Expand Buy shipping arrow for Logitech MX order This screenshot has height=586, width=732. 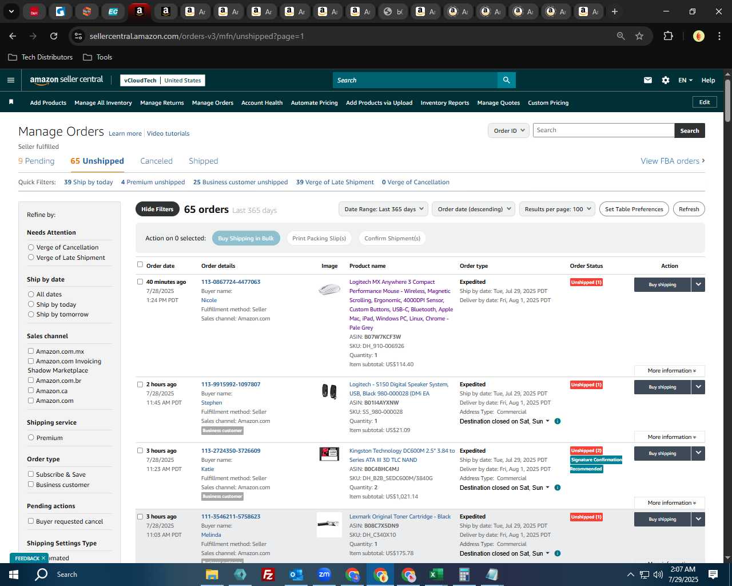[698, 284]
